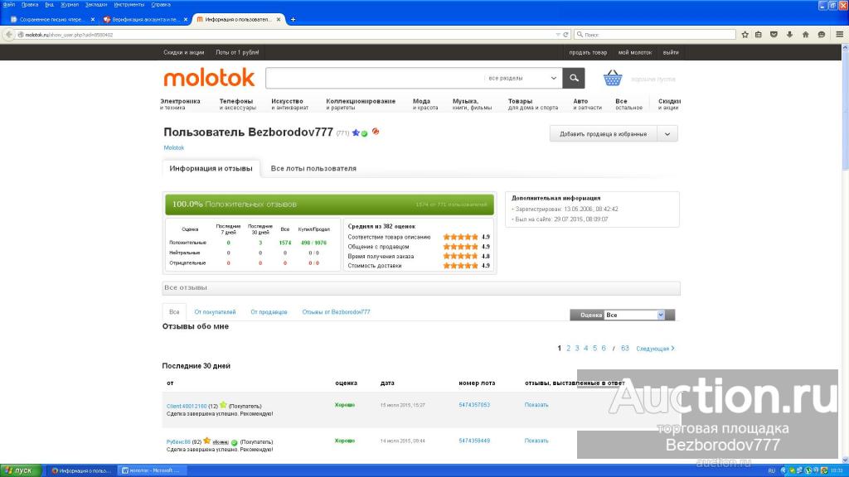Viewport: 849px width, 477px height.
Task: Show reviews 'От продавцов'
Action: click(x=269, y=312)
